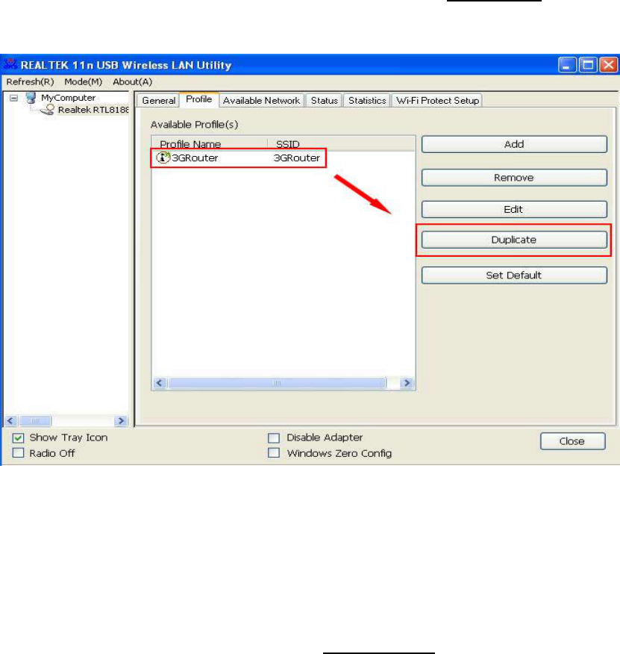Click profile list left scroll arrow

tap(160, 383)
